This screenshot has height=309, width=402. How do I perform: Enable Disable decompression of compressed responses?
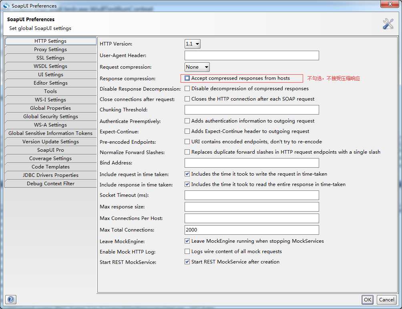click(187, 89)
